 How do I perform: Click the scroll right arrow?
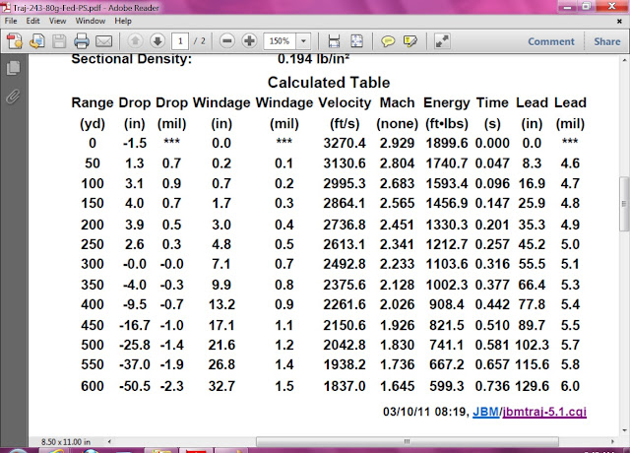pos(612,441)
